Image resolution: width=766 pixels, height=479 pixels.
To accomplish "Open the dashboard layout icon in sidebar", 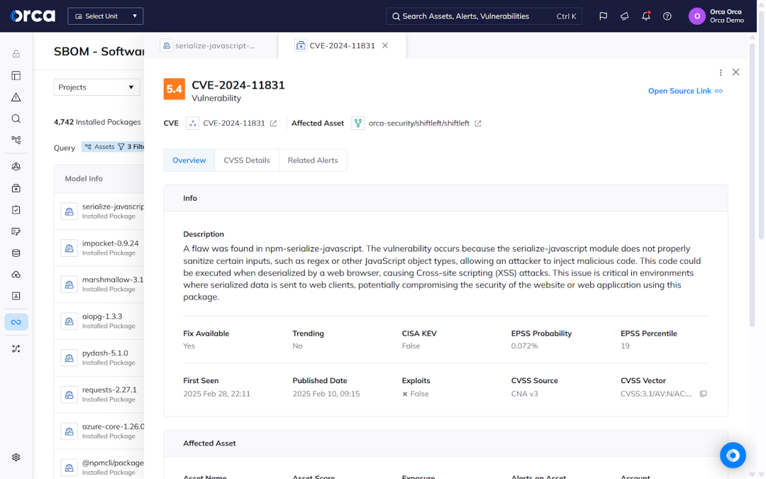I will (x=16, y=75).
